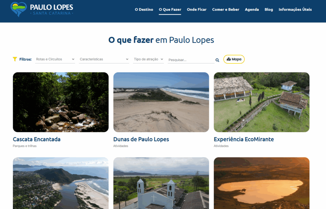The width and height of the screenshot is (326, 209).
Task: Click the magnifying glass search icon
Action: (217, 60)
